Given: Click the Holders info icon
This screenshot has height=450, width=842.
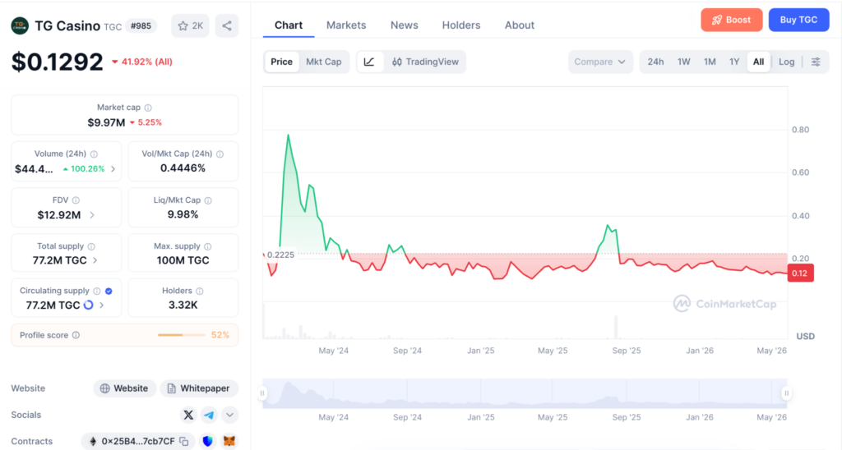Looking at the screenshot, I should tap(200, 291).
